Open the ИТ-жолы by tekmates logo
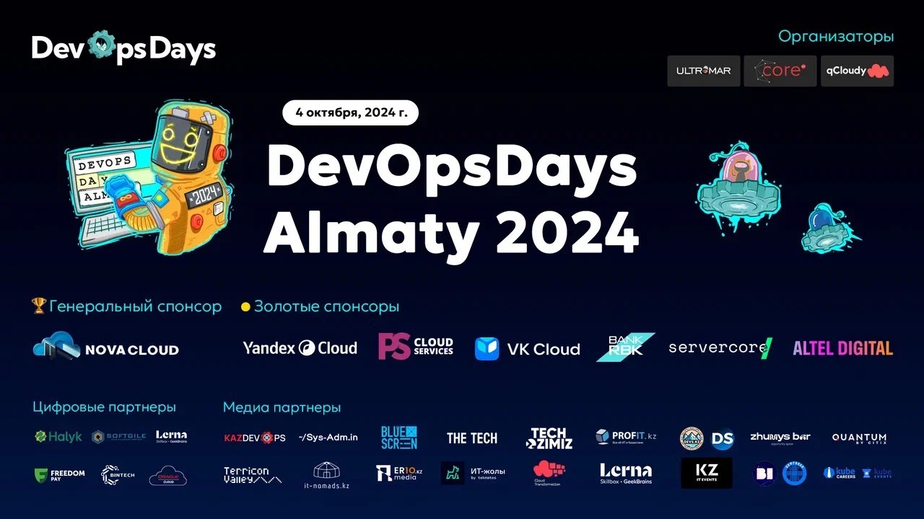The width and height of the screenshot is (924, 519). tap(474, 474)
